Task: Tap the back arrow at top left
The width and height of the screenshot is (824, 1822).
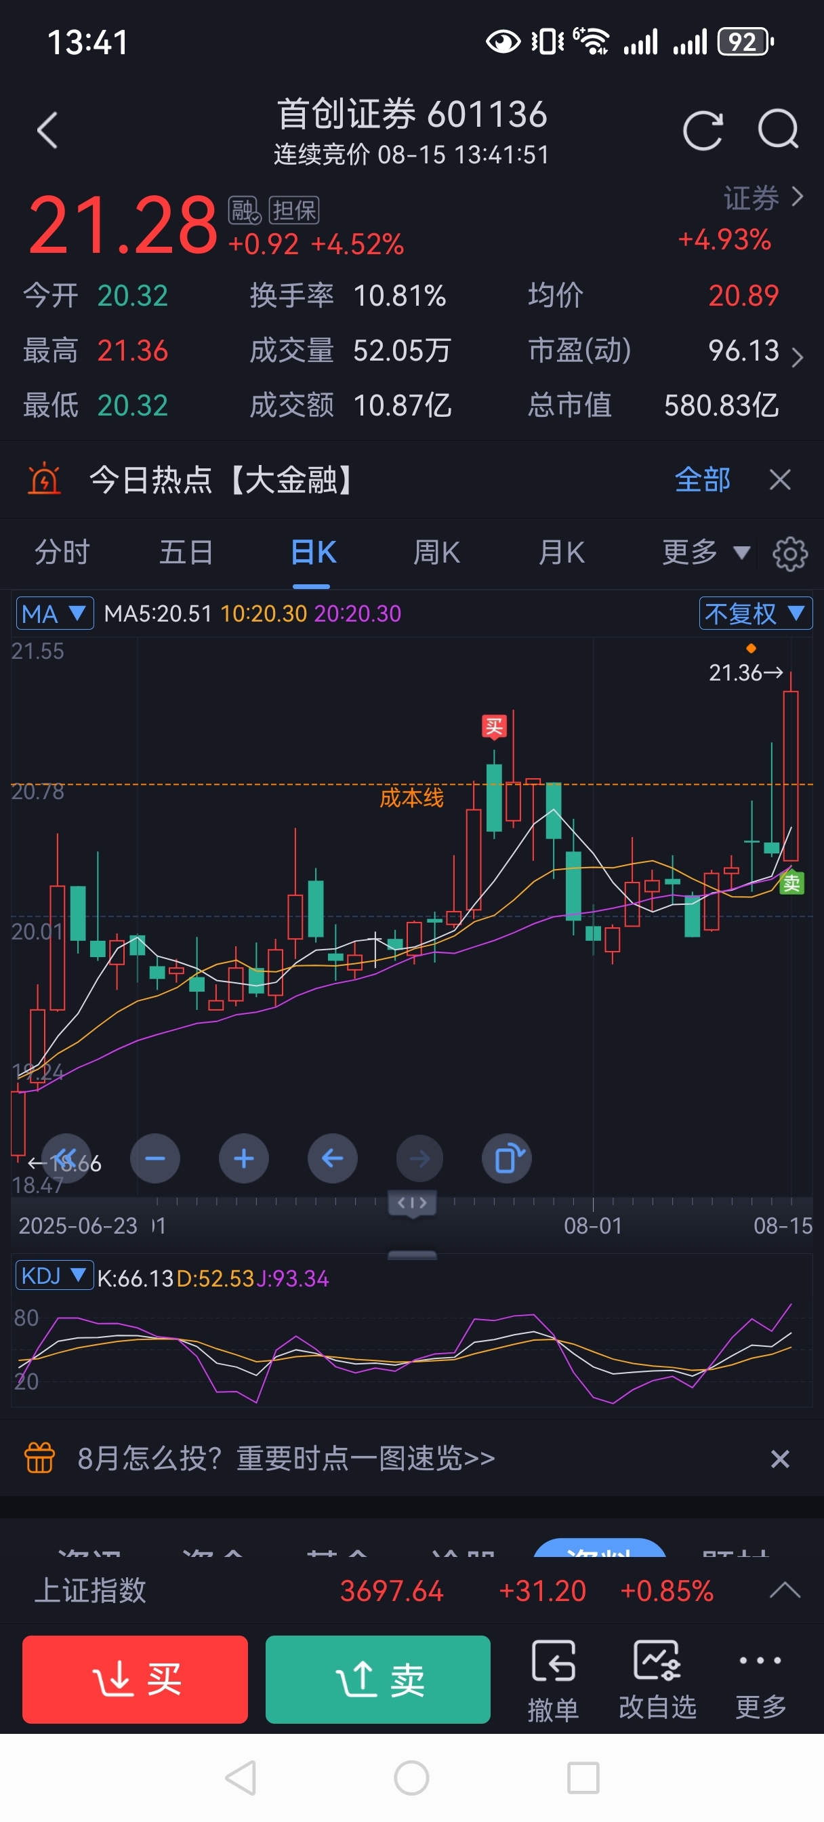Action: 47,130
